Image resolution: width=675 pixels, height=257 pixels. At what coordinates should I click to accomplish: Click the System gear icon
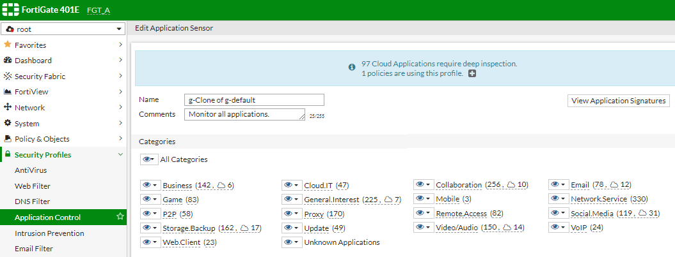coord(8,123)
